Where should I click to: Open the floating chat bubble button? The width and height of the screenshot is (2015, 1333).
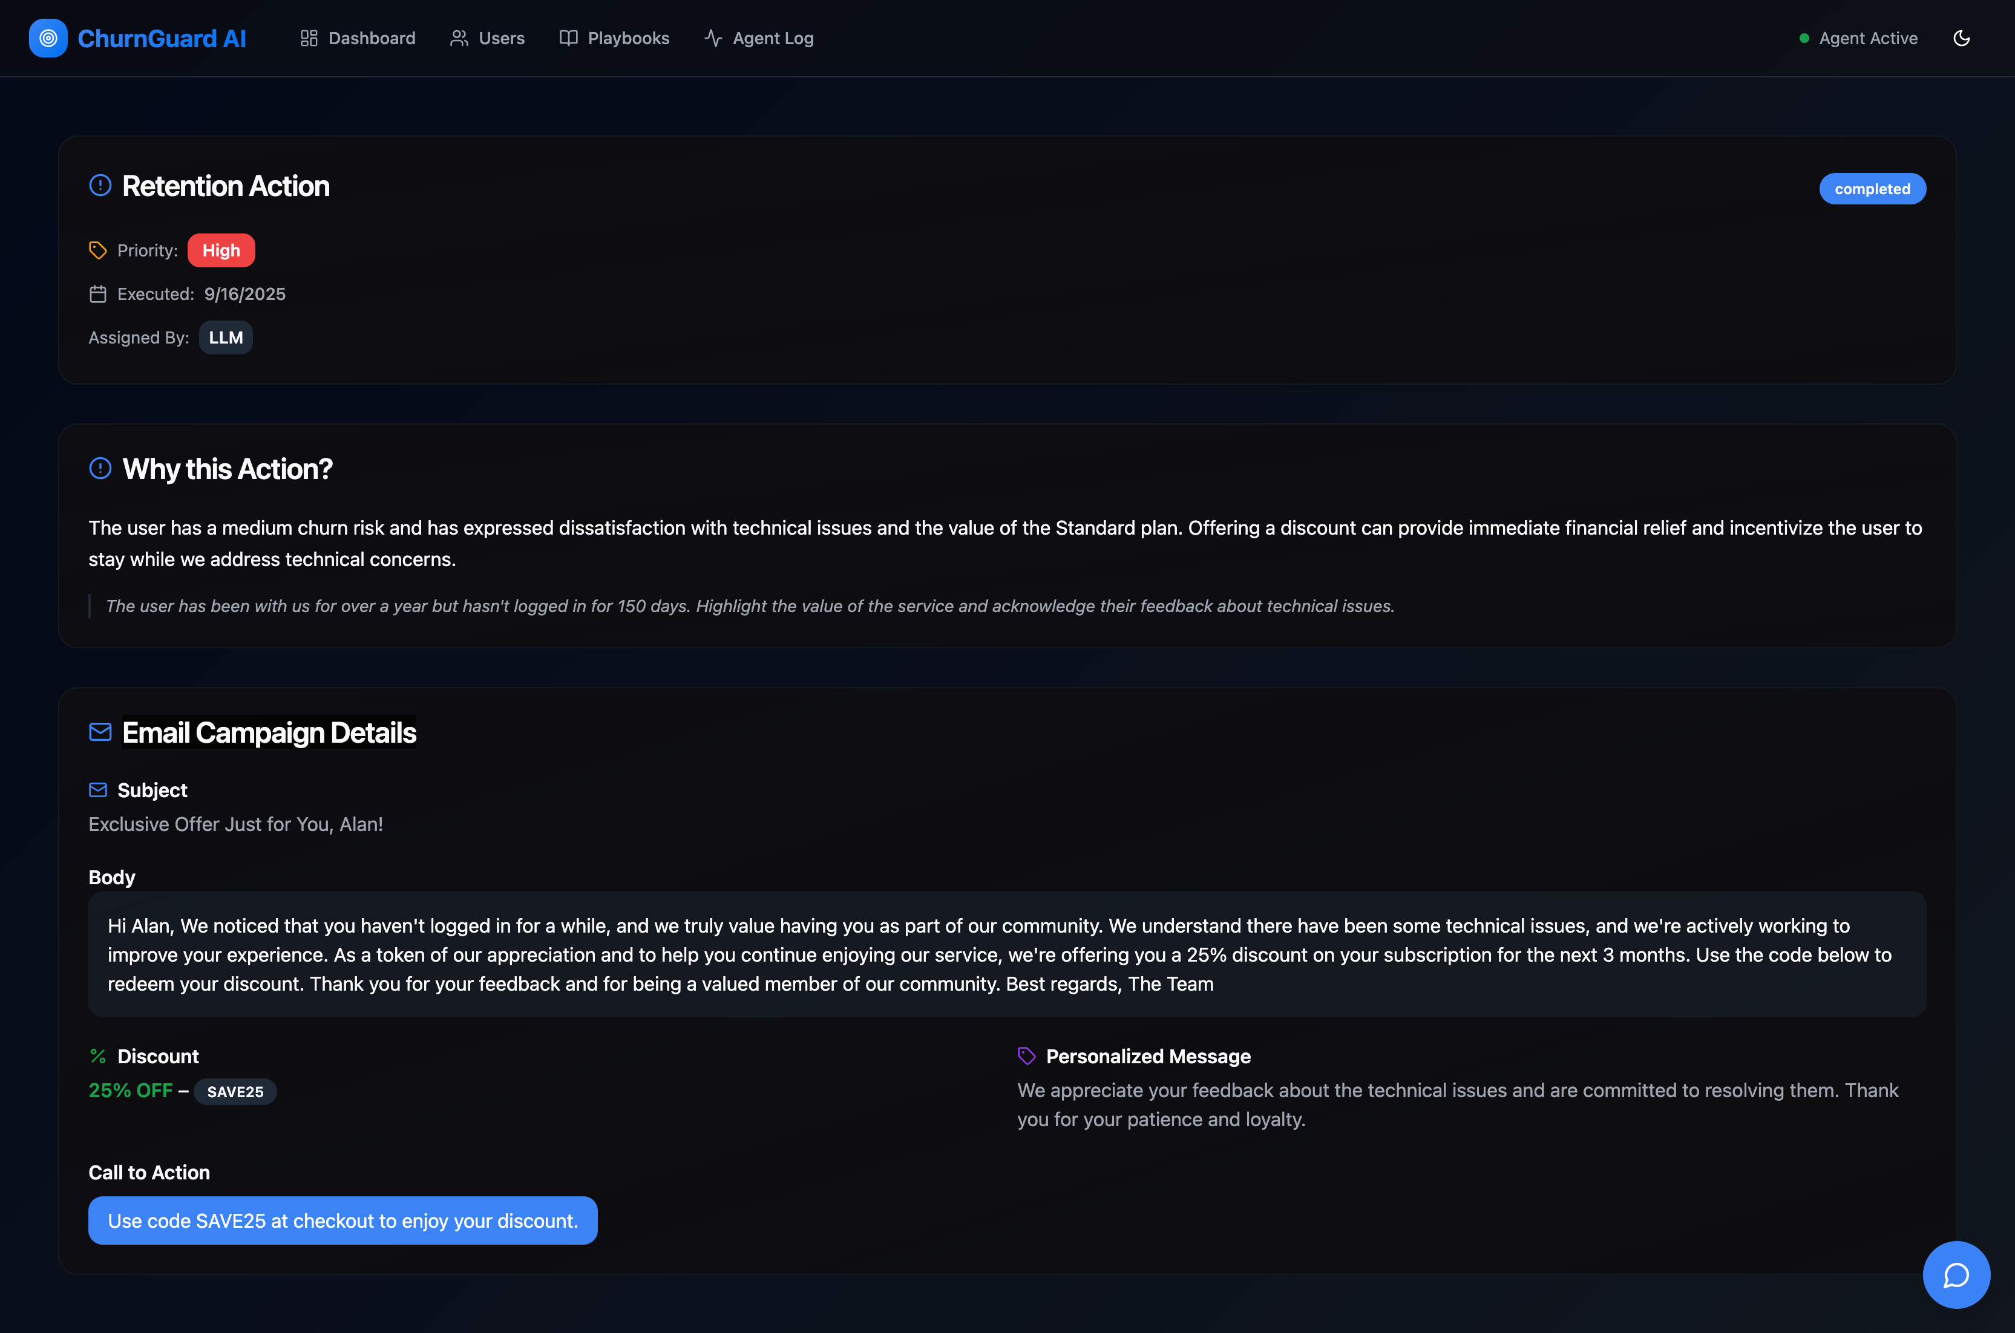(1956, 1274)
